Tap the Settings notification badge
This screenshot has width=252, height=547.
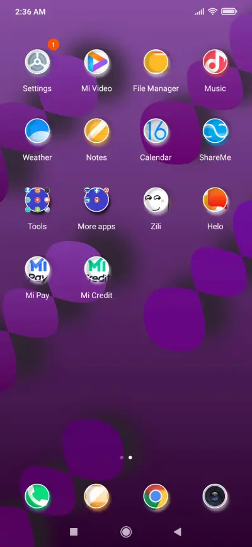tap(54, 45)
